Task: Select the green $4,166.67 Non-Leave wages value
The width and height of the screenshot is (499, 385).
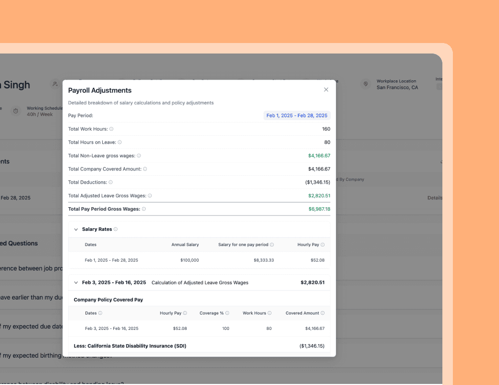Action: pyautogui.click(x=319, y=156)
